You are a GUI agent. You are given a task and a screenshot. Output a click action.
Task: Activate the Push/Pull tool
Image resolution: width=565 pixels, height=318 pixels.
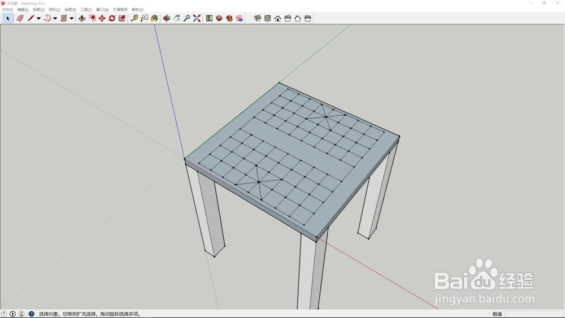click(82, 19)
